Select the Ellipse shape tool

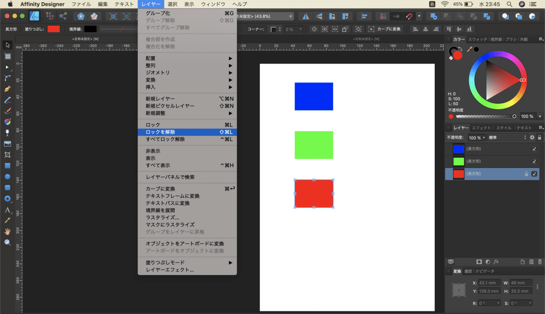(7, 177)
